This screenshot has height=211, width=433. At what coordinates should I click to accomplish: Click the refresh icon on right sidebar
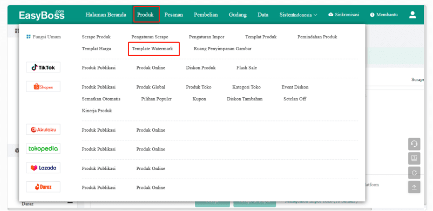click(414, 173)
